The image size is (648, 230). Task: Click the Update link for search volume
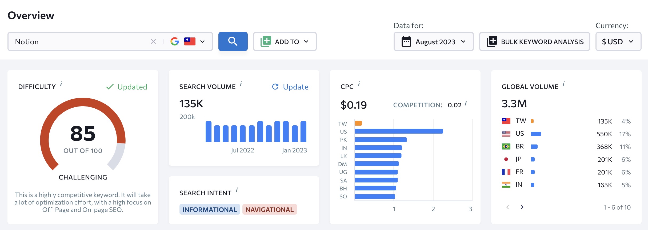click(x=290, y=87)
